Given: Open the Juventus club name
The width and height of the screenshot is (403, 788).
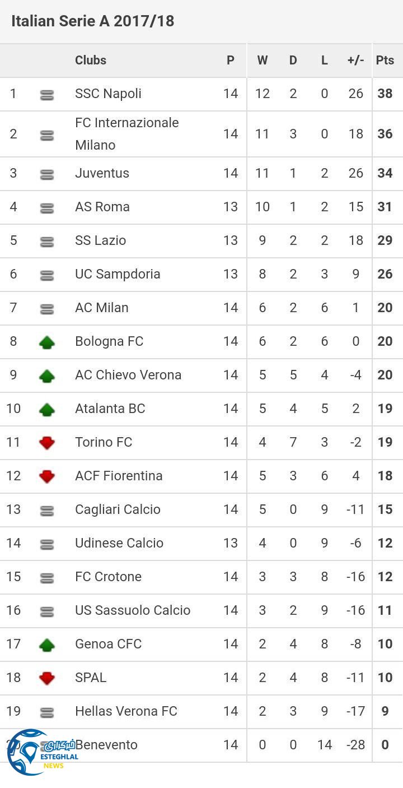Looking at the screenshot, I should pyautogui.click(x=102, y=173).
